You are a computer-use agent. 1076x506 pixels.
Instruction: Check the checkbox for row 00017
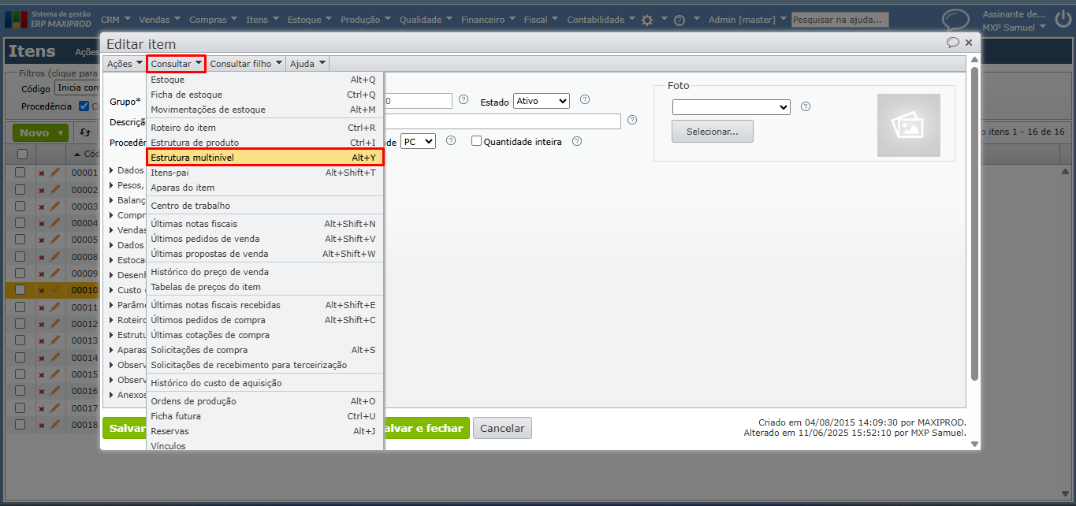20,407
